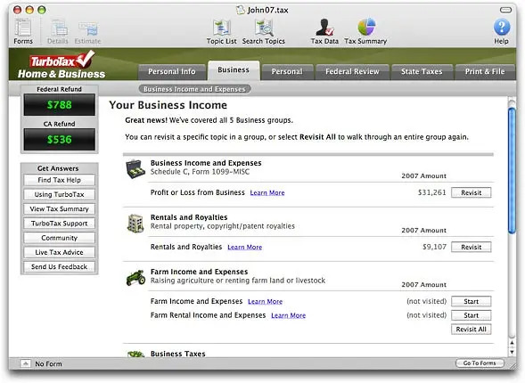Show the Tax Summary pie chart icon
The height and width of the screenshot is (383, 525).
coord(366,27)
